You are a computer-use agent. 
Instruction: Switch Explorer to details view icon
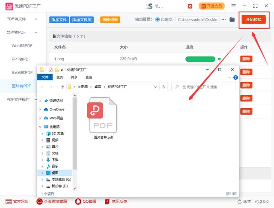point(228,193)
